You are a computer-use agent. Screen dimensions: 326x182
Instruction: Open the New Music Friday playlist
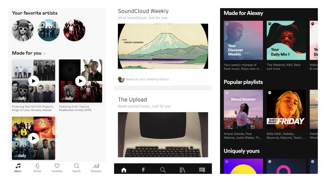point(286,109)
